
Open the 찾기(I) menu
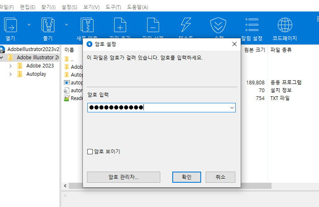click(x=48, y=7)
